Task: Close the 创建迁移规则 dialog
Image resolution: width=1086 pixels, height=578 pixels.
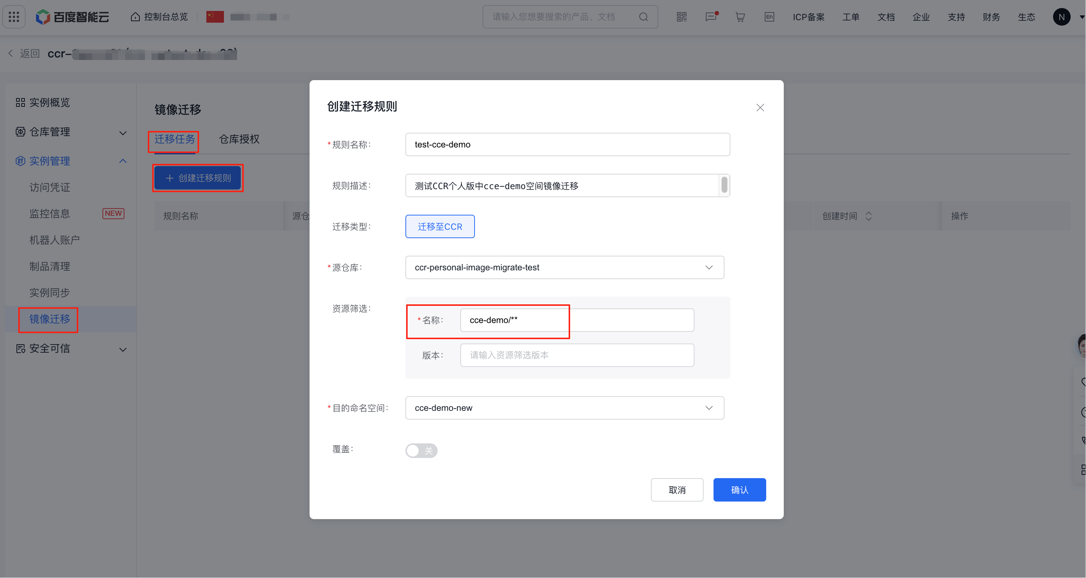Action: 760,108
